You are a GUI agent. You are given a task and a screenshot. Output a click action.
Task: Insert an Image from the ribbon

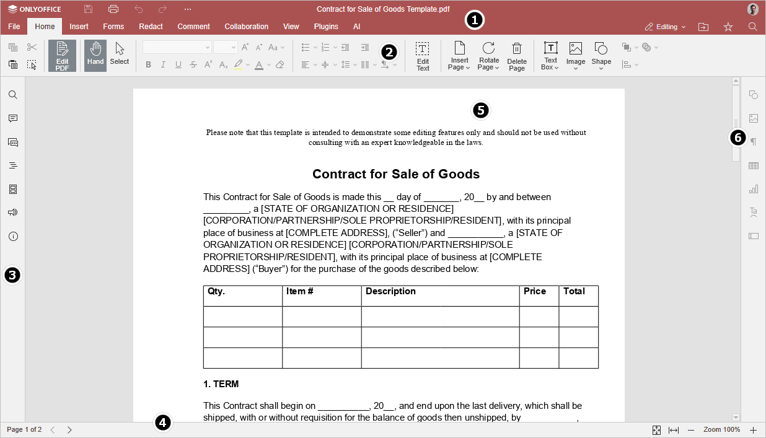coord(576,56)
